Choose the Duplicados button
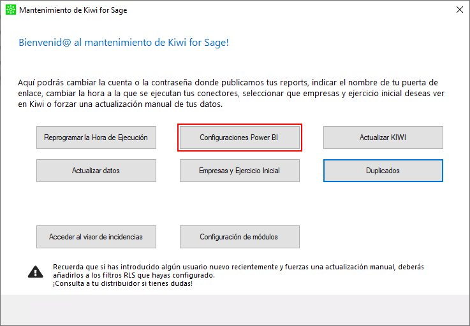The width and height of the screenshot is (470, 326). click(x=383, y=171)
